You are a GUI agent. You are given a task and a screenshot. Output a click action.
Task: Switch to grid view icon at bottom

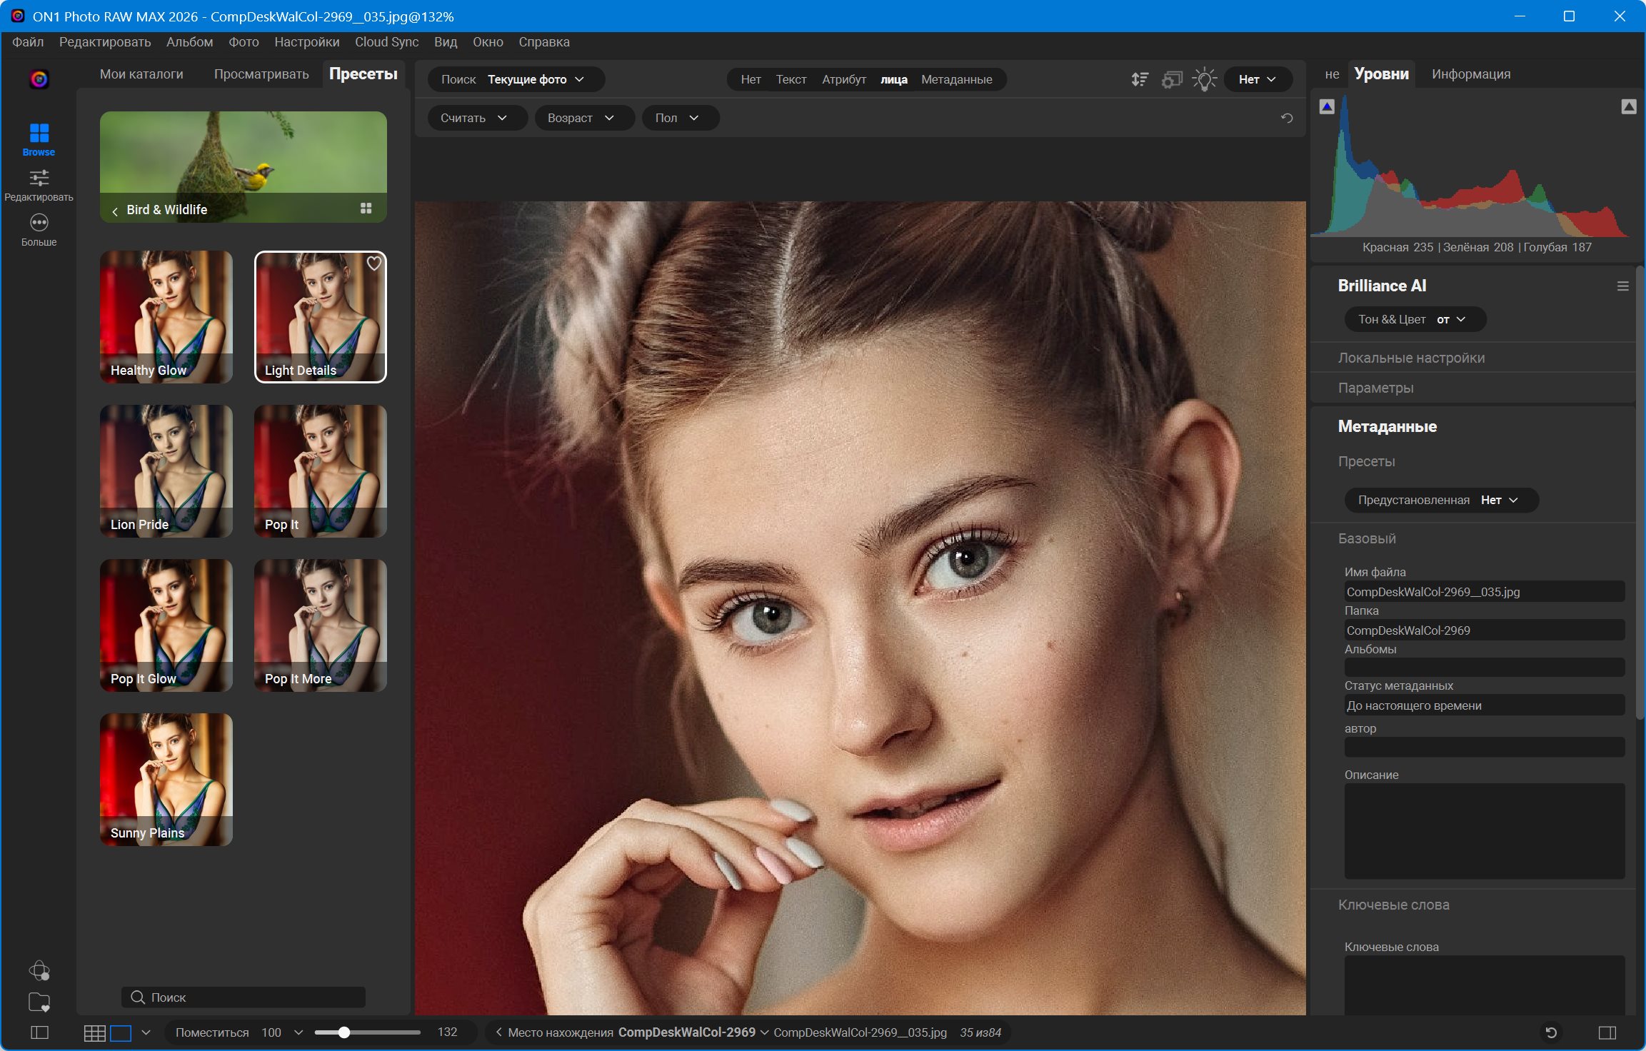pos(94,1032)
